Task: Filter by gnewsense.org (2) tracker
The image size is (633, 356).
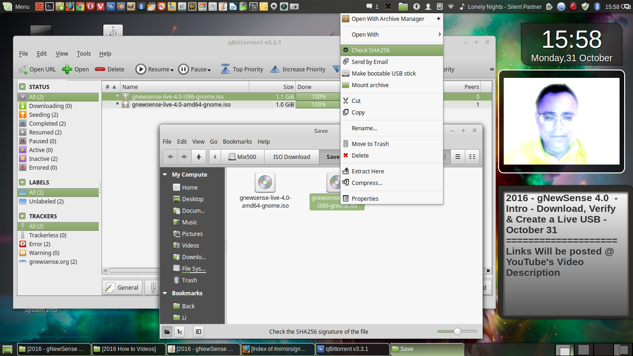Action: (58, 261)
